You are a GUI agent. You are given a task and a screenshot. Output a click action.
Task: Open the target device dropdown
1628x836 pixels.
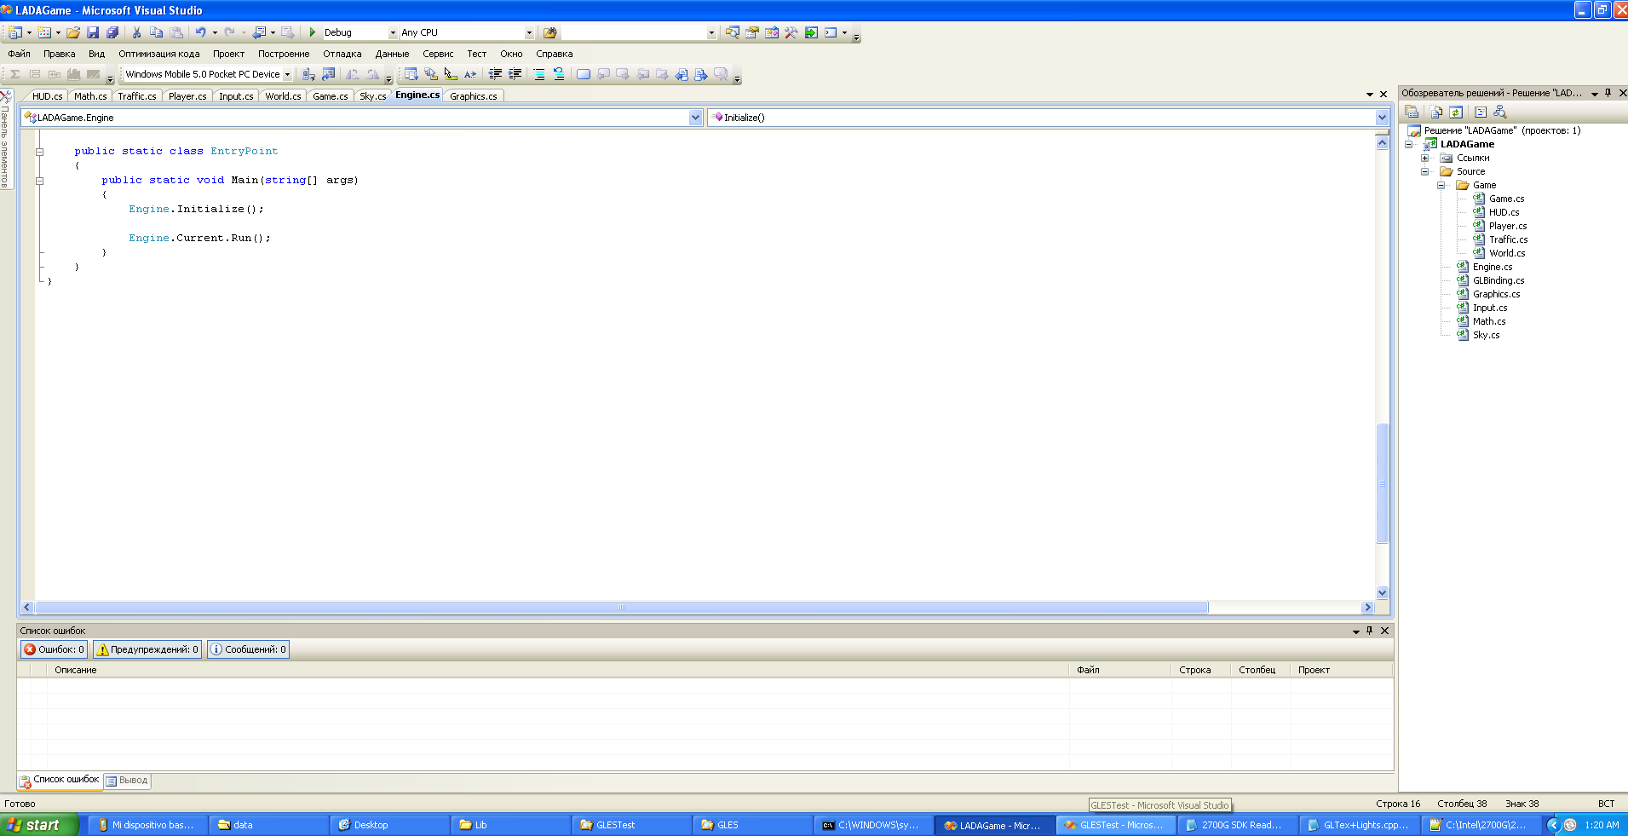click(287, 74)
